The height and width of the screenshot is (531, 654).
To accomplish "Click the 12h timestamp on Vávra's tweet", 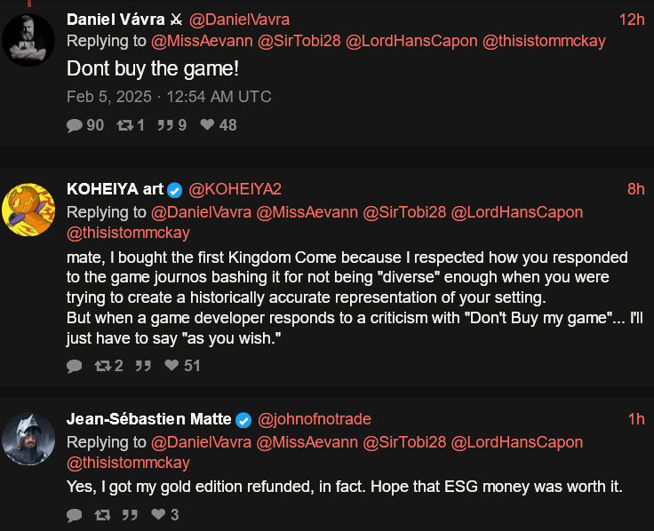I will (632, 20).
